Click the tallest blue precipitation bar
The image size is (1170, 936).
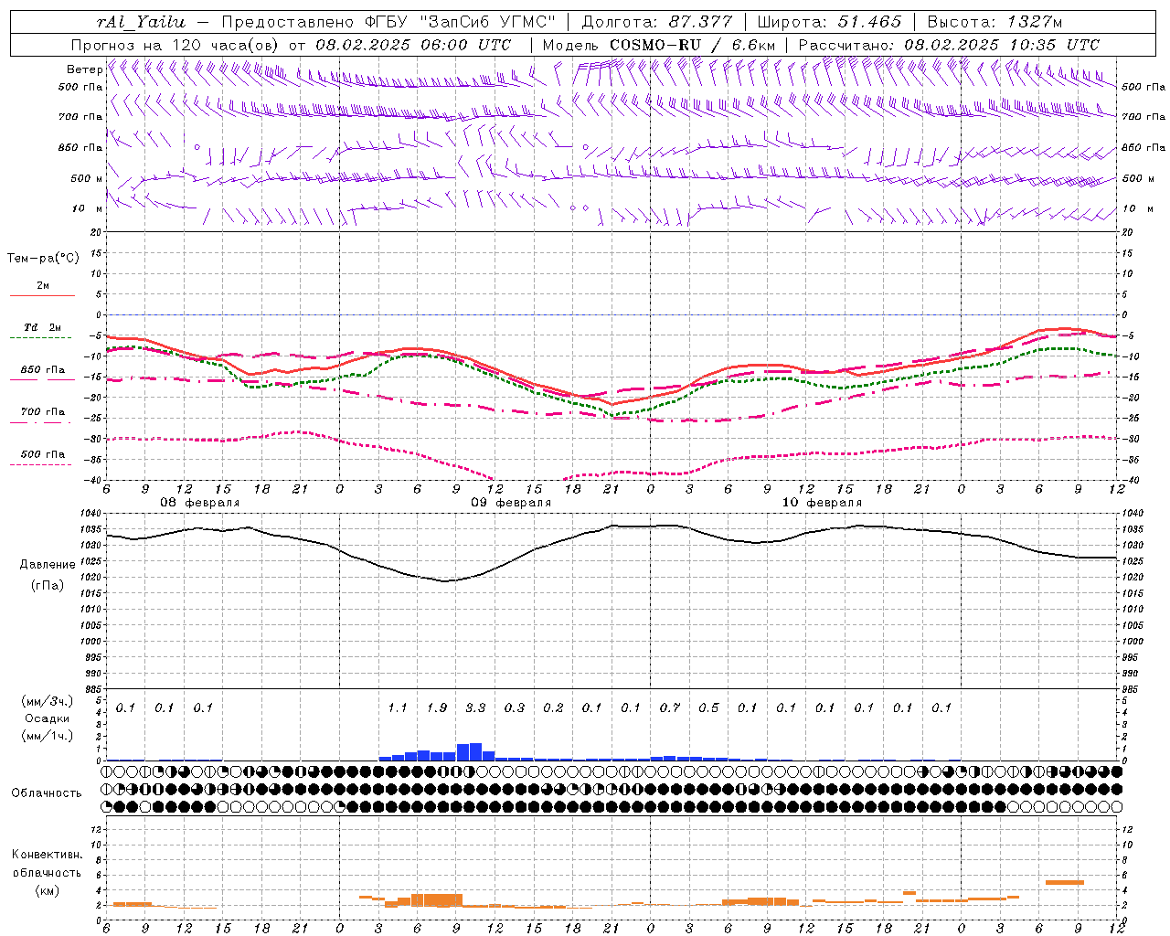coord(475,751)
